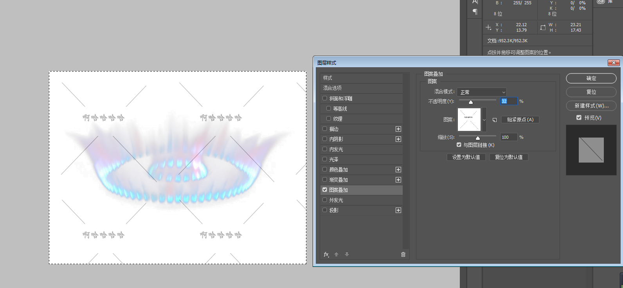Click the style preview thumbnail
This screenshot has height=288, width=623.
591,150
